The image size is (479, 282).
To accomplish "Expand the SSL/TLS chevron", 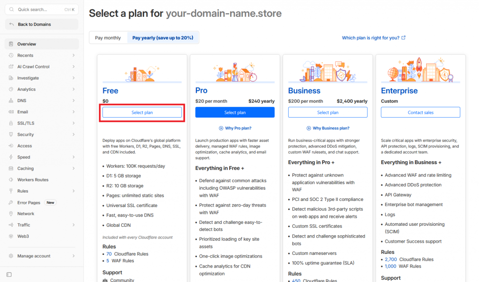I will click(x=73, y=123).
